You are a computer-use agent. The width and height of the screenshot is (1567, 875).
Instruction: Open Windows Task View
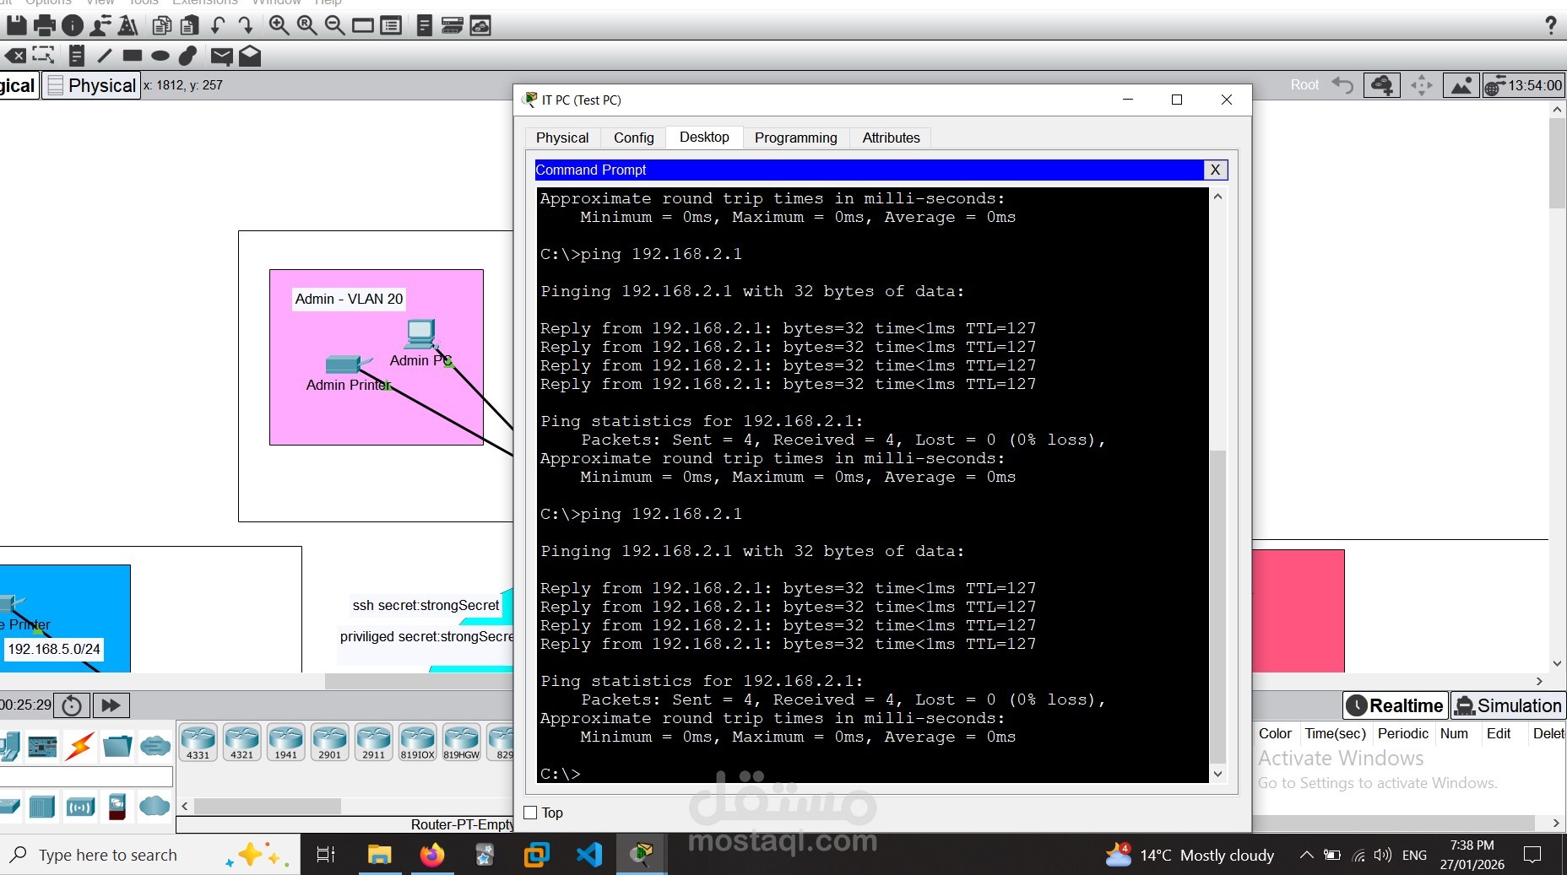point(326,855)
